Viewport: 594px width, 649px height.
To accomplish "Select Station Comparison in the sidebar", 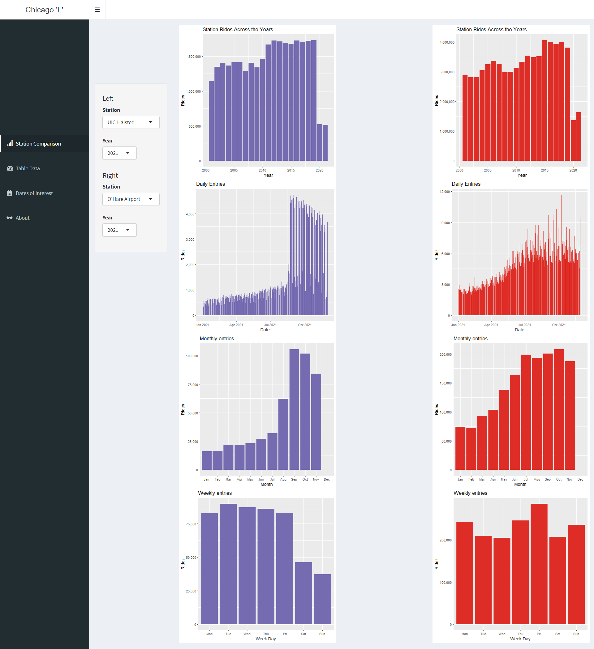I will click(x=38, y=144).
